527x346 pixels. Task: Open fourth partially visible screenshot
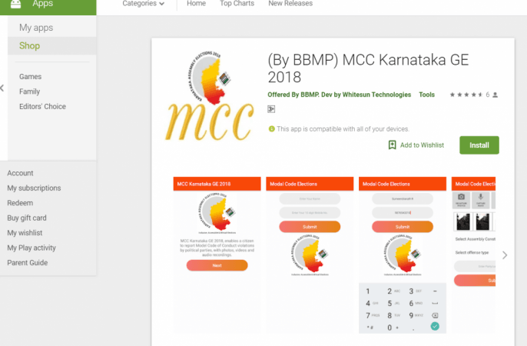(x=473, y=255)
